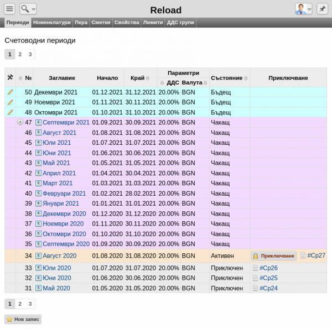
Task: Open the Сметки tab
Action: pyautogui.click(x=101, y=23)
